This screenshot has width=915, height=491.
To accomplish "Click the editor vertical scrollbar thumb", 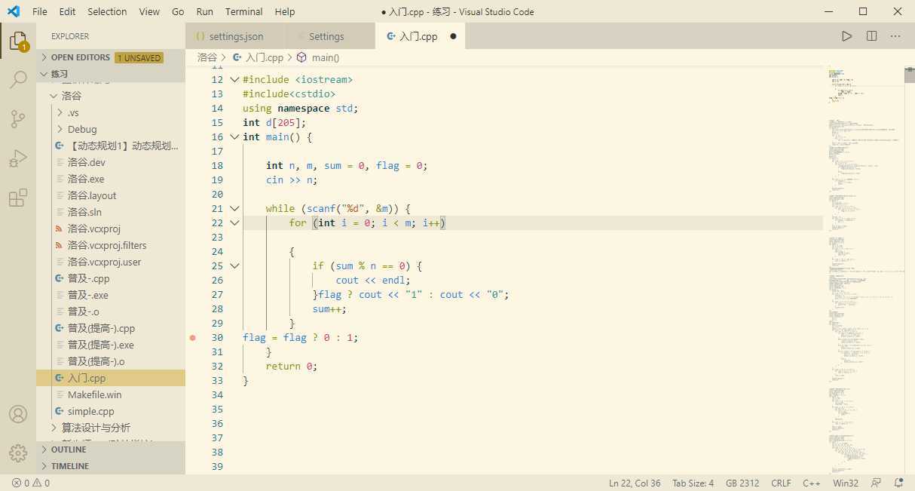I will coord(909,75).
